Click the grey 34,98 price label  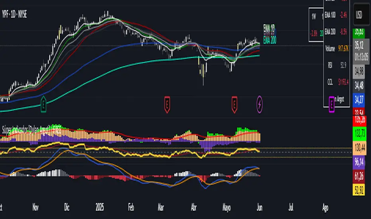(359, 71)
